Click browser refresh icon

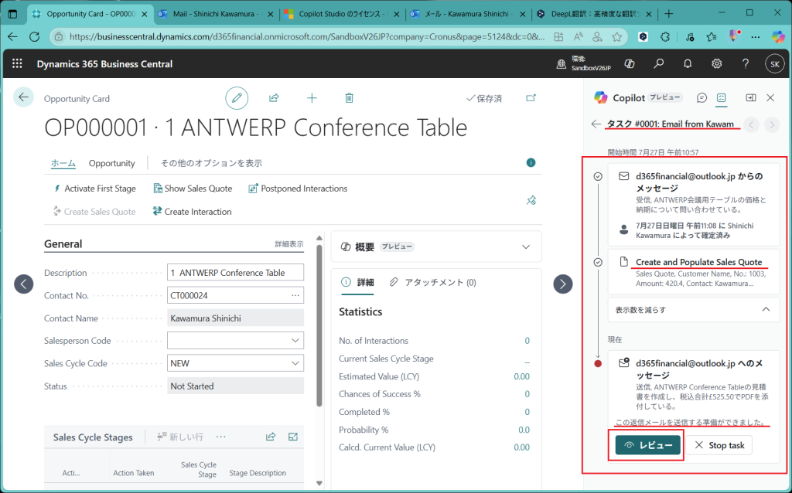click(34, 36)
